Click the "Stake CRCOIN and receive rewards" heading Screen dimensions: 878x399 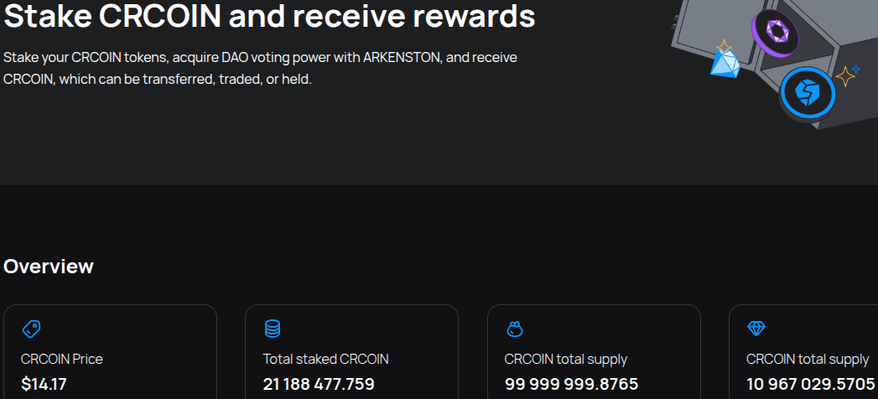click(x=269, y=16)
